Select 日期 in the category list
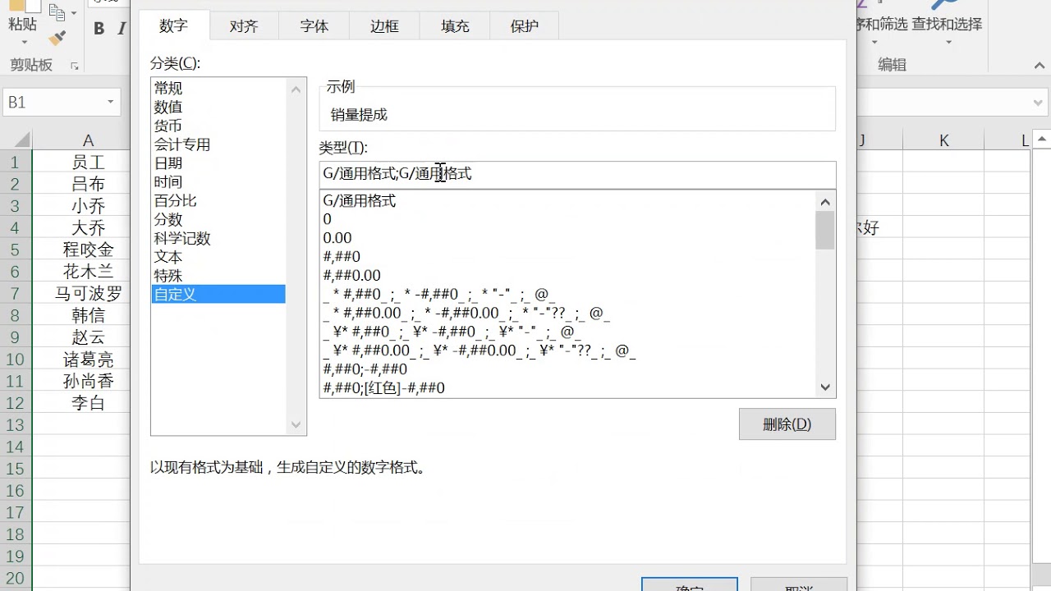The width and height of the screenshot is (1051, 591). click(x=218, y=163)
